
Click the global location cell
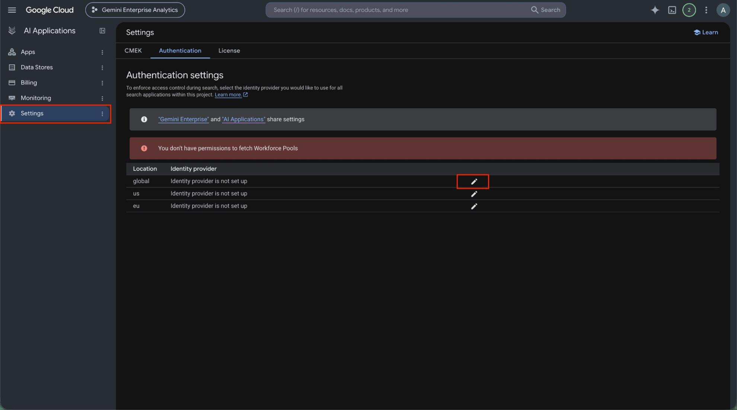click(141, 181)
